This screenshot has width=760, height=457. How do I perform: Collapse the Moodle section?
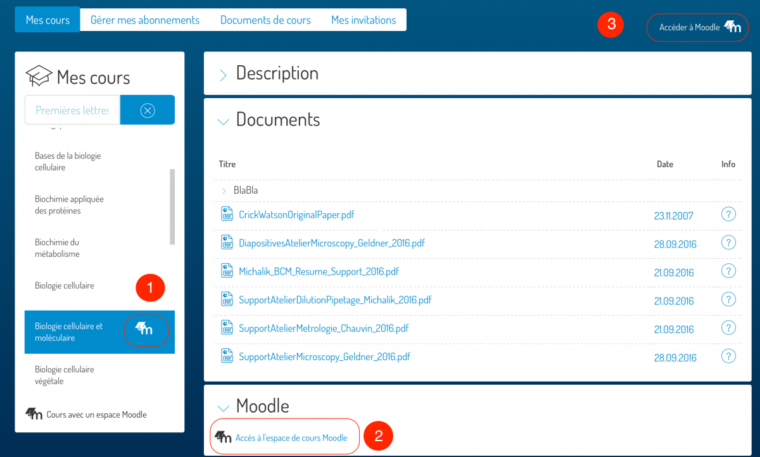(x=223, y=408)
